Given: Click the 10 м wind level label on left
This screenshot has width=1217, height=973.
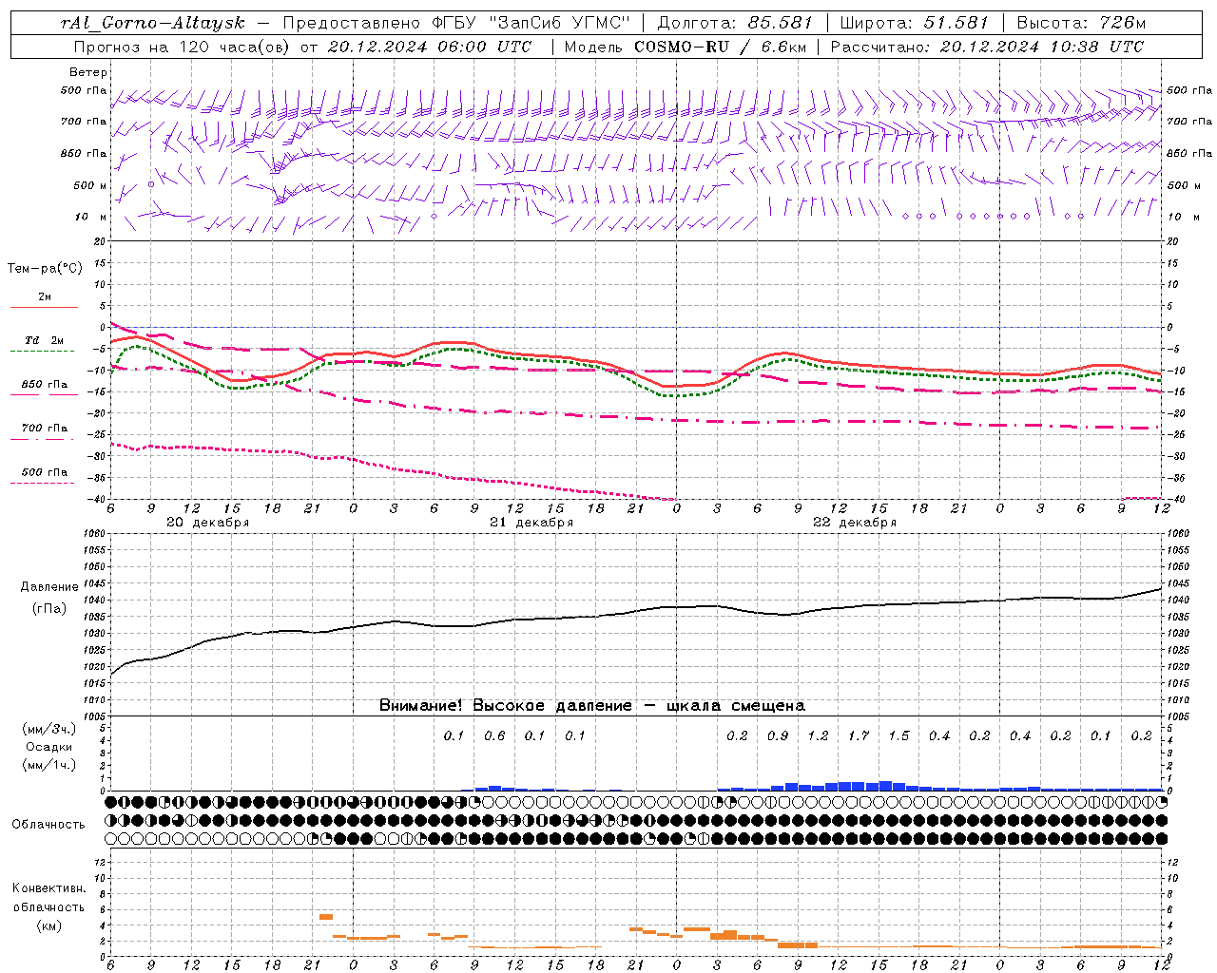Looking at the screenshot, I should coord(91,218).
